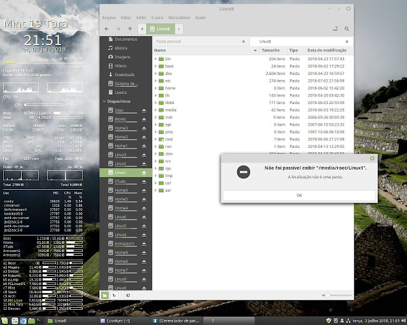This screenshot has height=325, width=407.
Task: Eject the Works device
Action: click(144, 119)
